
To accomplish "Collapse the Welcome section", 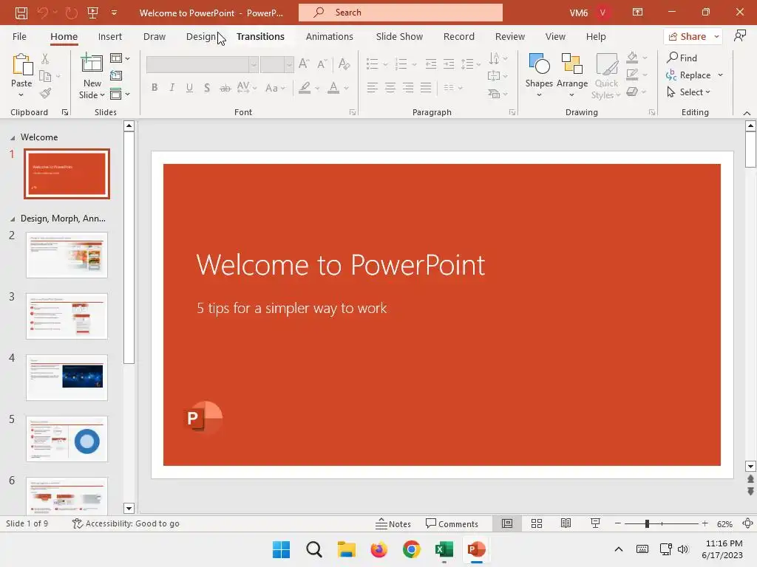I will tap(13, 138).
